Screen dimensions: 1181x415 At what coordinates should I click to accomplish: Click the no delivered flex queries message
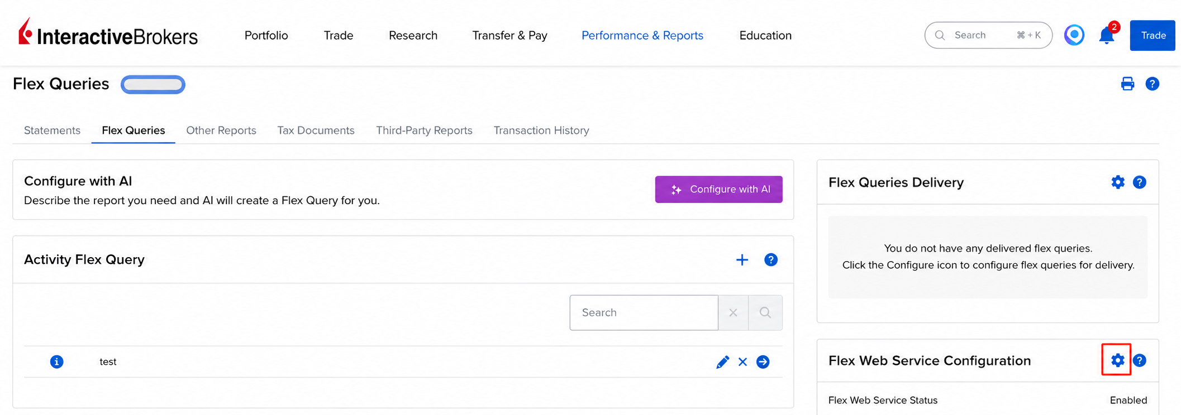point(988,257)
